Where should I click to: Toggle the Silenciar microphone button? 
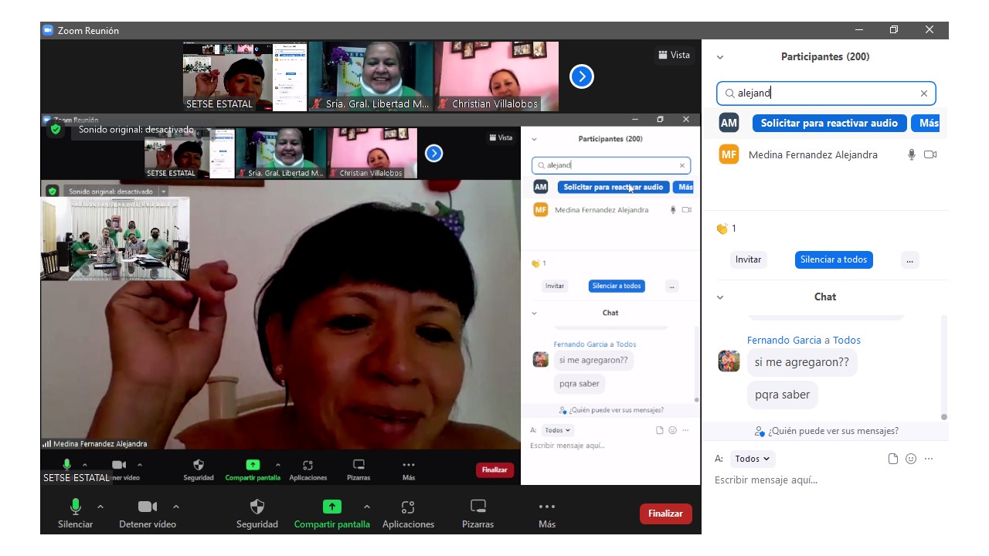click(75, 507)
